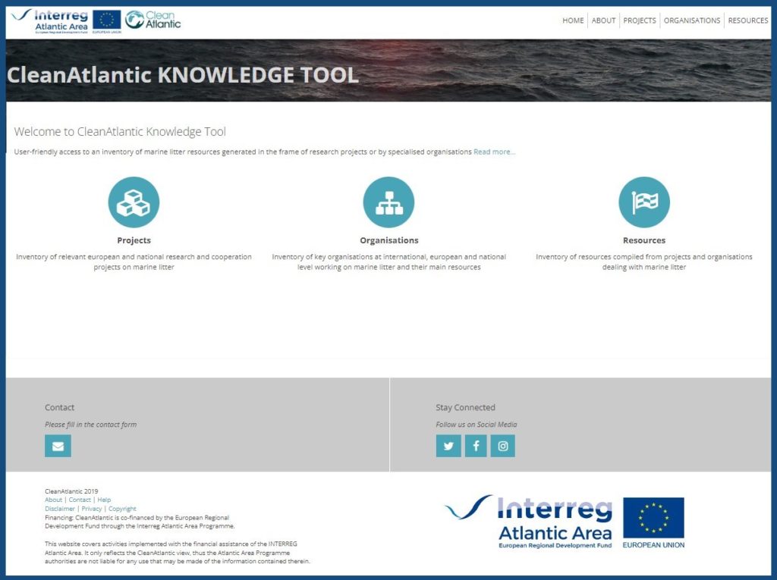Screen dimensions: 777x580
Task: Open the footer Disclaimer link
Action: (60, 509)
